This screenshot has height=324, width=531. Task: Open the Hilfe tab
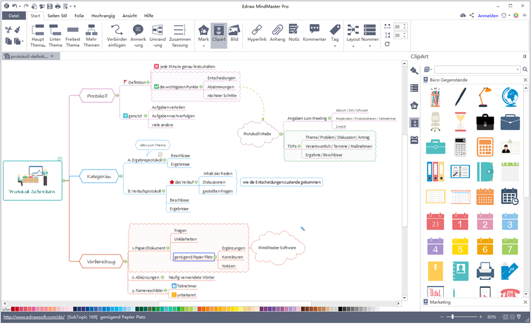coord(149,16)
